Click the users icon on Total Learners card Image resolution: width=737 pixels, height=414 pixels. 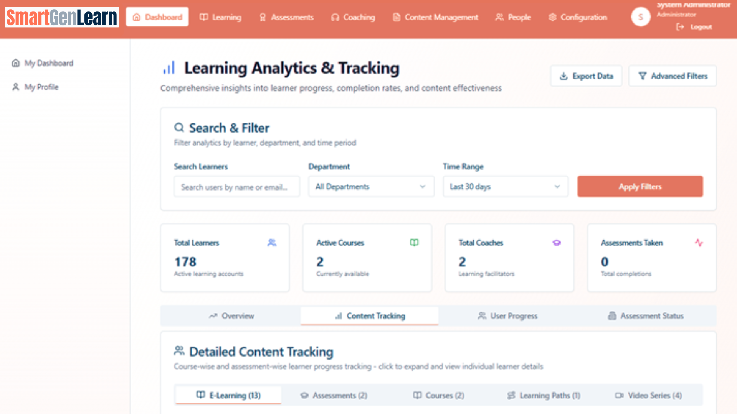pos(272,243)
